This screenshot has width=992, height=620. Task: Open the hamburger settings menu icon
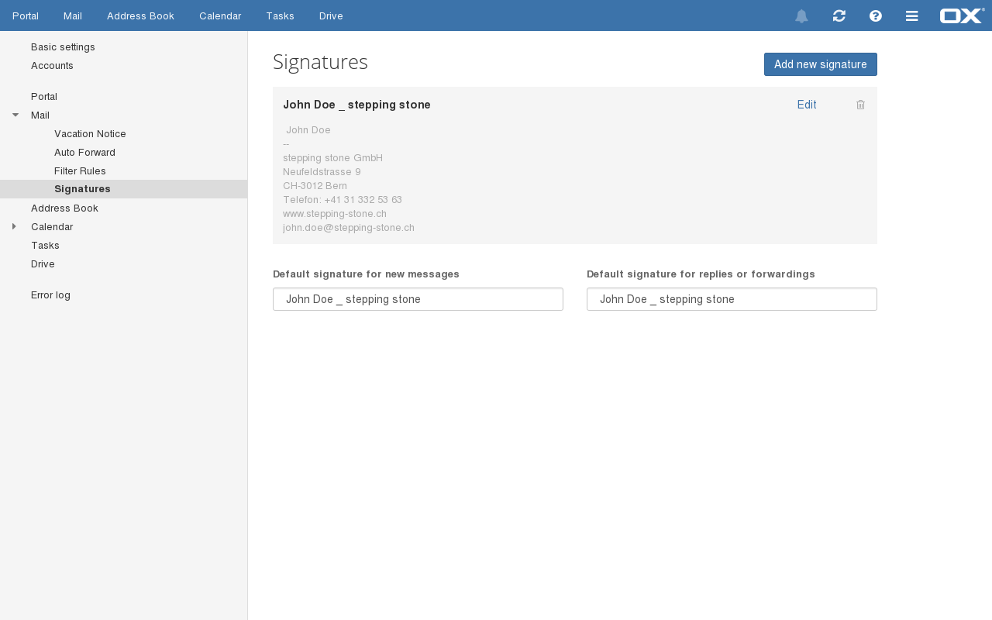[x=912, y=16]
